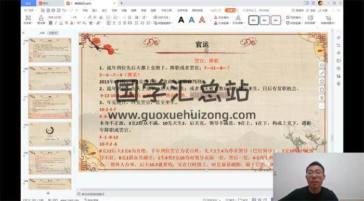Click Increase Font Size icon
Image resolution: width=364 pixels, height=201 pixels.
[89, 17]
